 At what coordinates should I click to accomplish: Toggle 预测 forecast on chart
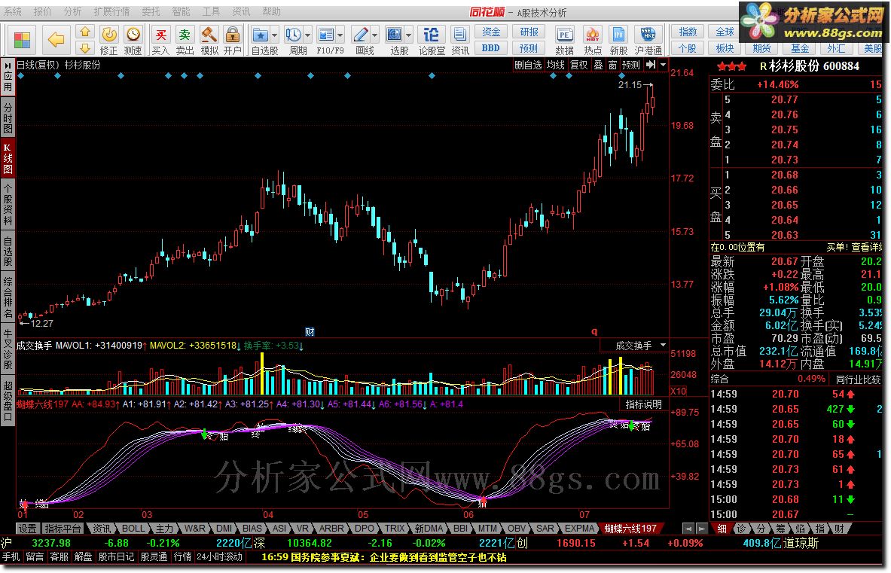(x=630, y=65)
